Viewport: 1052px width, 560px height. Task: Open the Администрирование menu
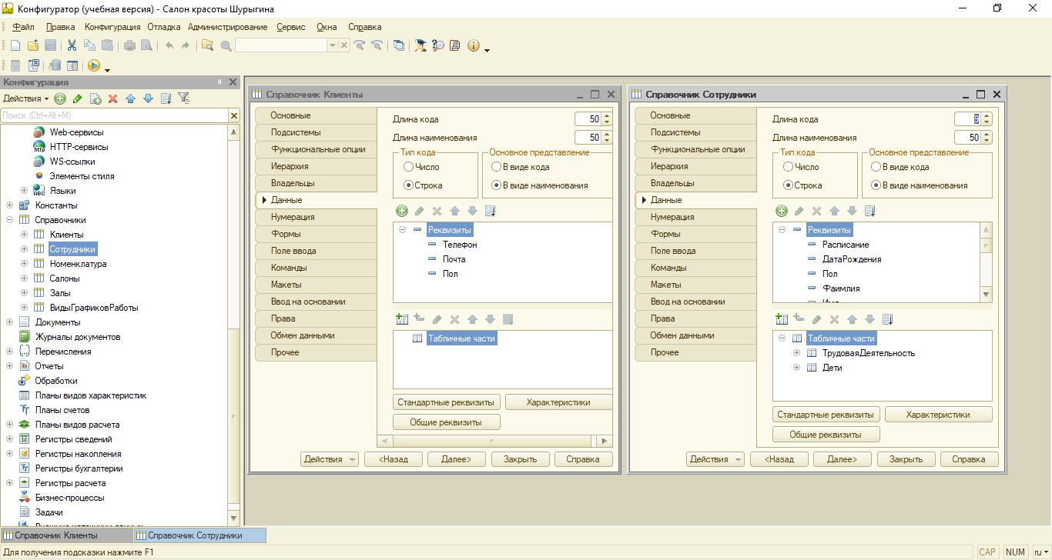coord(227,27)
